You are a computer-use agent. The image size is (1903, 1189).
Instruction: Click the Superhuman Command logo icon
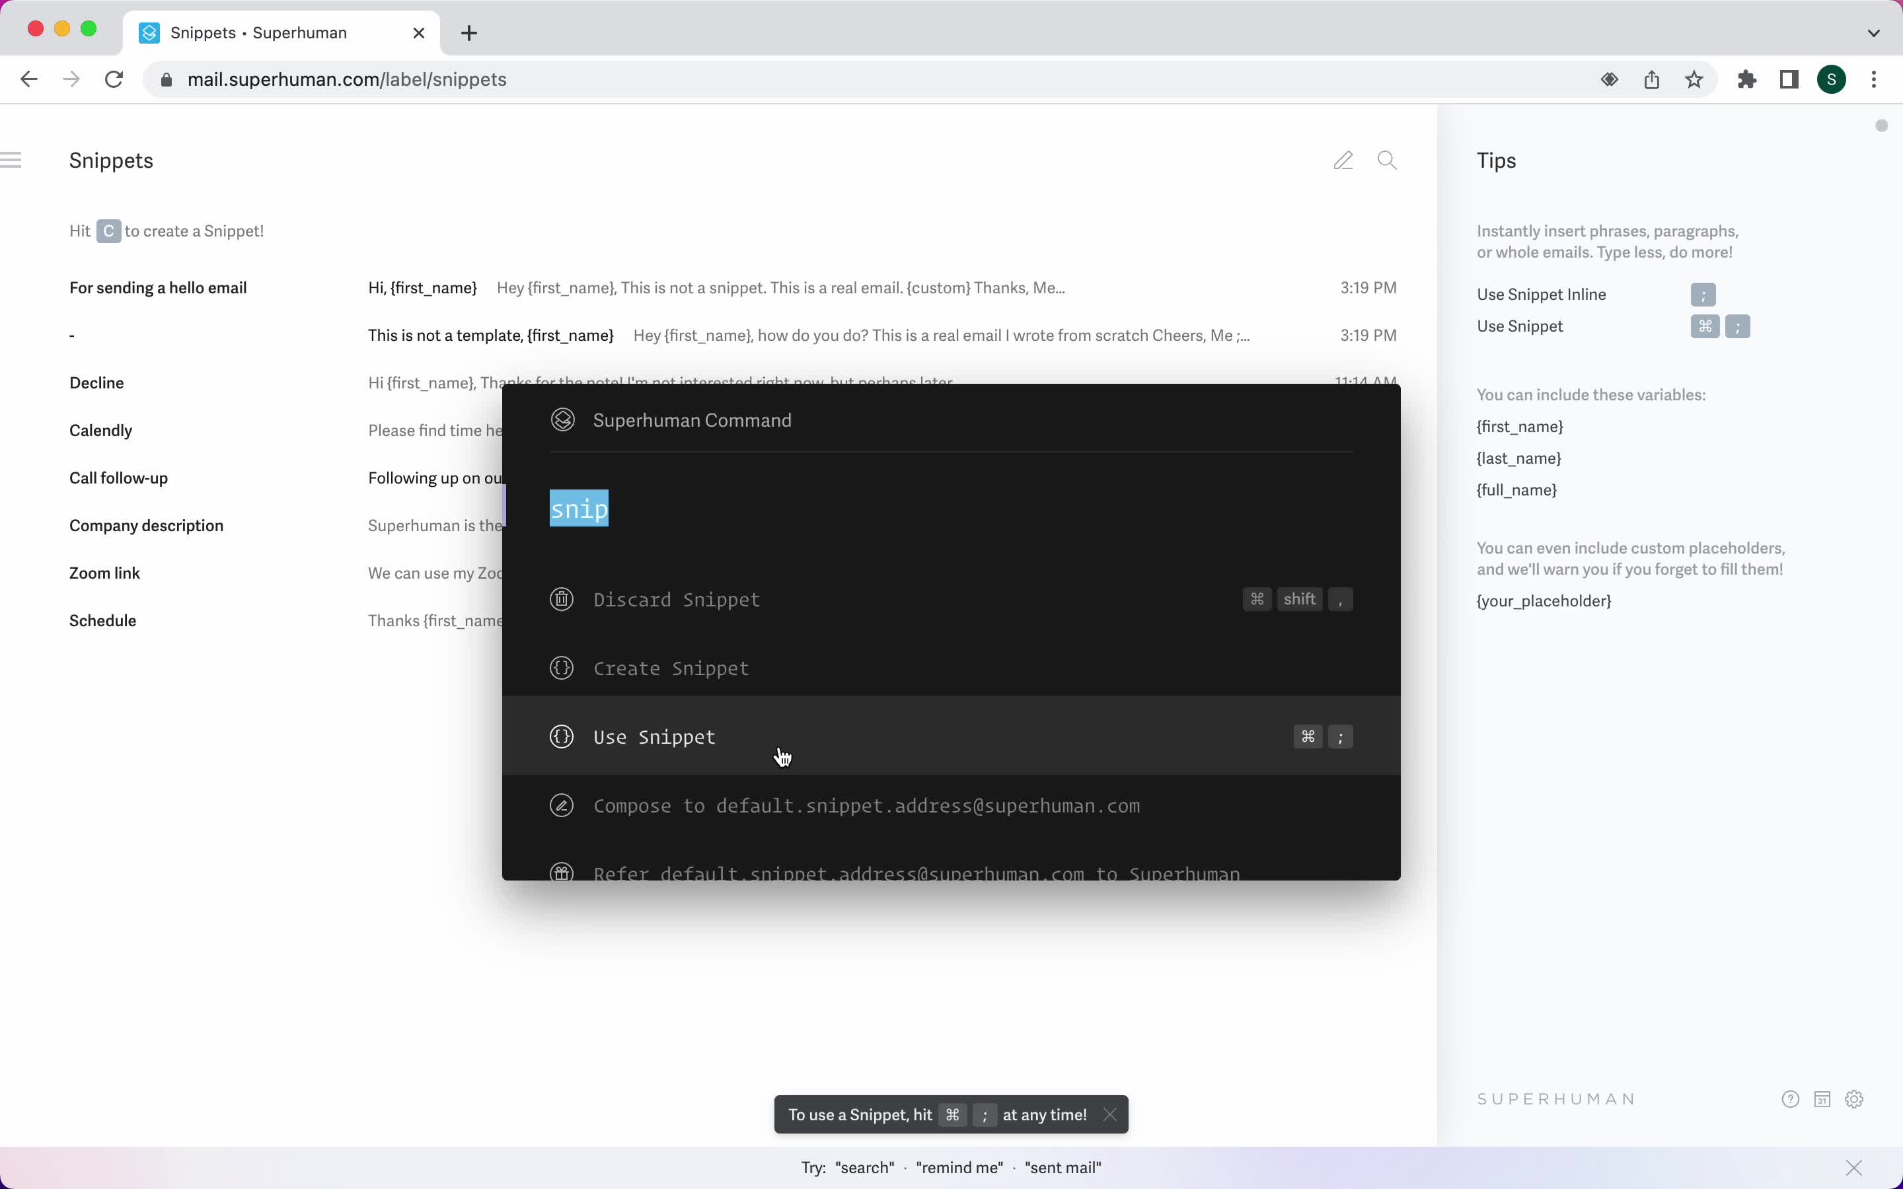click(x=562, y=420)
